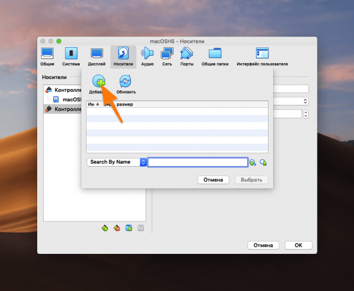This screenshot has width=354, height=291.
Task: Switch to the Дисплей section
Action: (x=97, y=57)
